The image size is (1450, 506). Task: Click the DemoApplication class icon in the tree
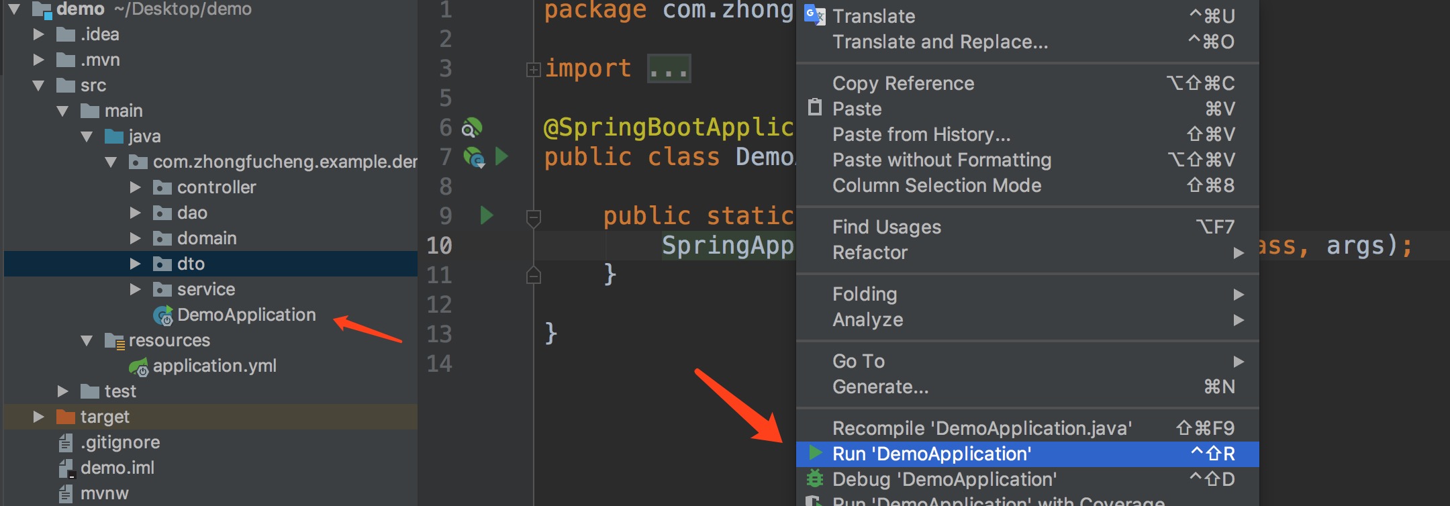pyautogui.click(x=163, y=315)
